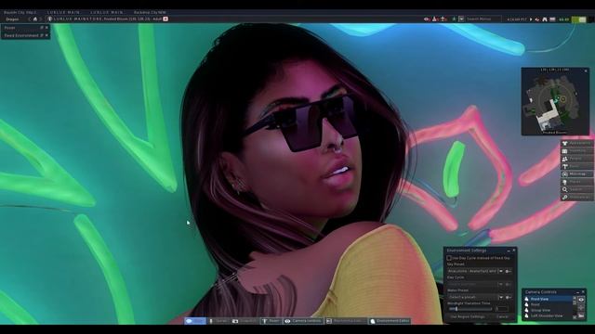Image resolution: width=595 pixels, height=334 pixels.
Task: Minimize the Environment Settings panel
Action: click(x=509, y=250)
